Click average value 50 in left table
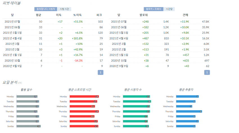Screen dimensions: 239x133 (x=40, y=22)
